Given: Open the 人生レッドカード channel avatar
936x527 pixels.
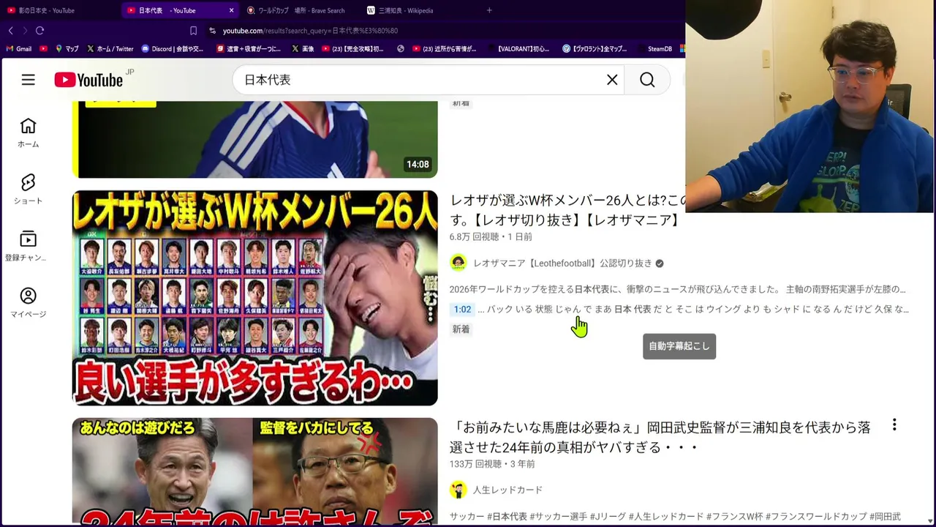Looking at the screenshot, I should point(458,490).
